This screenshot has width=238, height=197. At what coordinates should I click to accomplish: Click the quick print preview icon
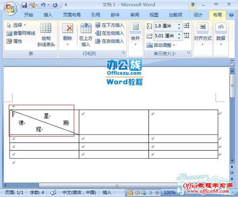click(33, 5)
